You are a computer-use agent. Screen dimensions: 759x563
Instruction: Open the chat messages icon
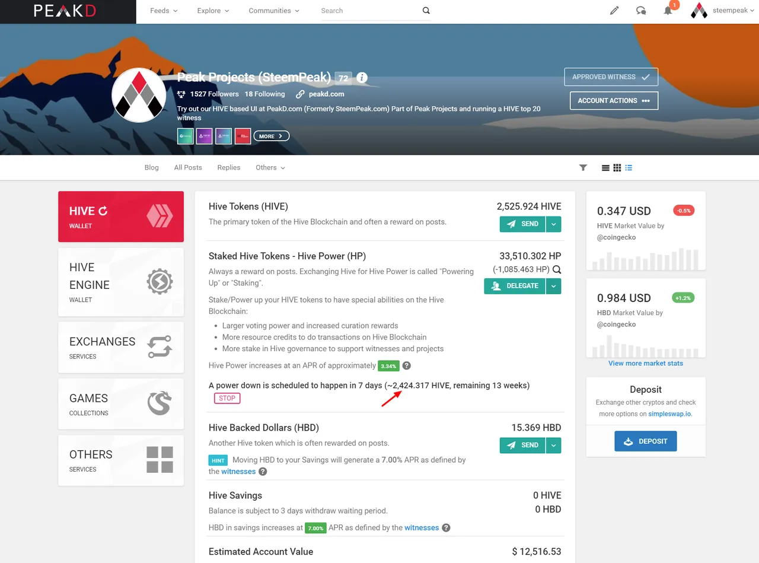tap(641, 11)
